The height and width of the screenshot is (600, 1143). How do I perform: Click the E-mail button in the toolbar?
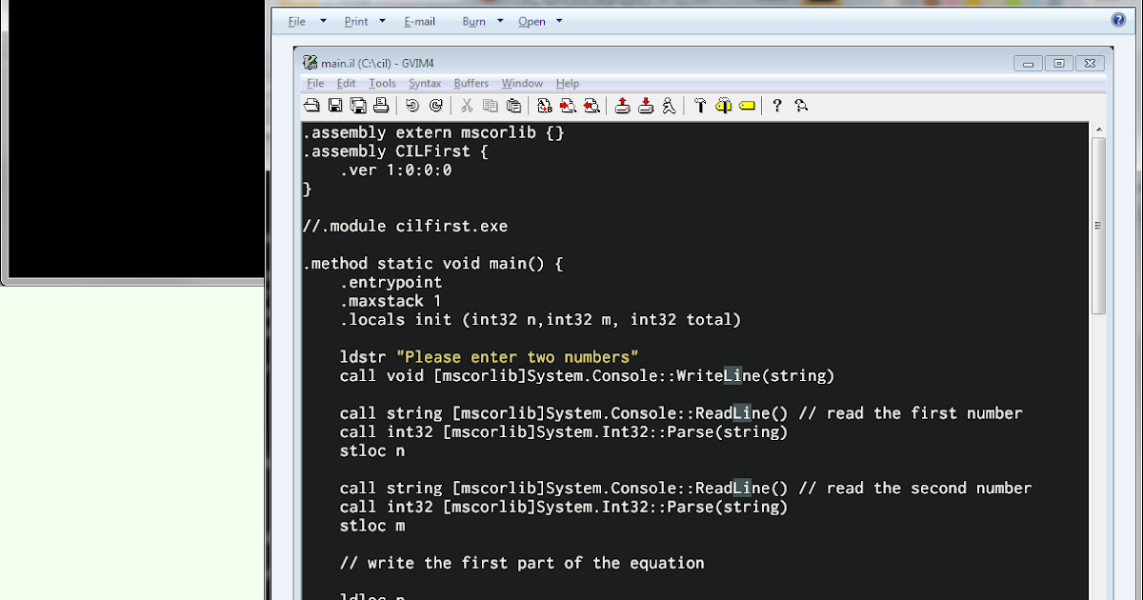pyautogui.click(x=420, y=20)
